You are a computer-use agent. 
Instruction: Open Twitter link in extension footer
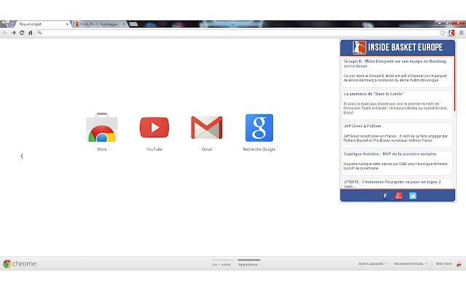click(413, 196)
